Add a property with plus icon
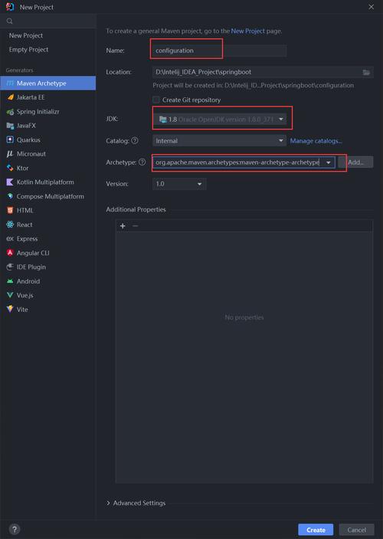 point(123,226)
